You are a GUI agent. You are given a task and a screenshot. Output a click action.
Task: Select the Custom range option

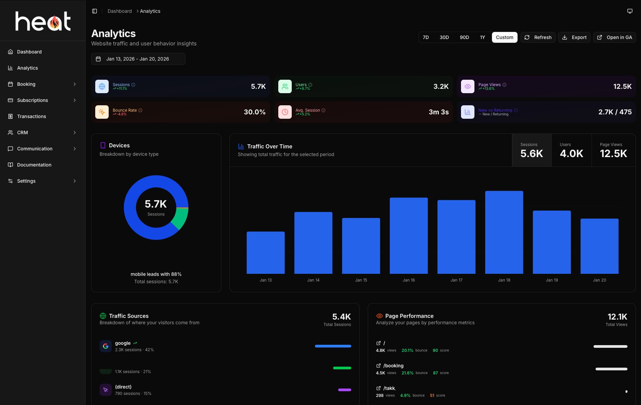pyautogui.click(x=504, y=37)
